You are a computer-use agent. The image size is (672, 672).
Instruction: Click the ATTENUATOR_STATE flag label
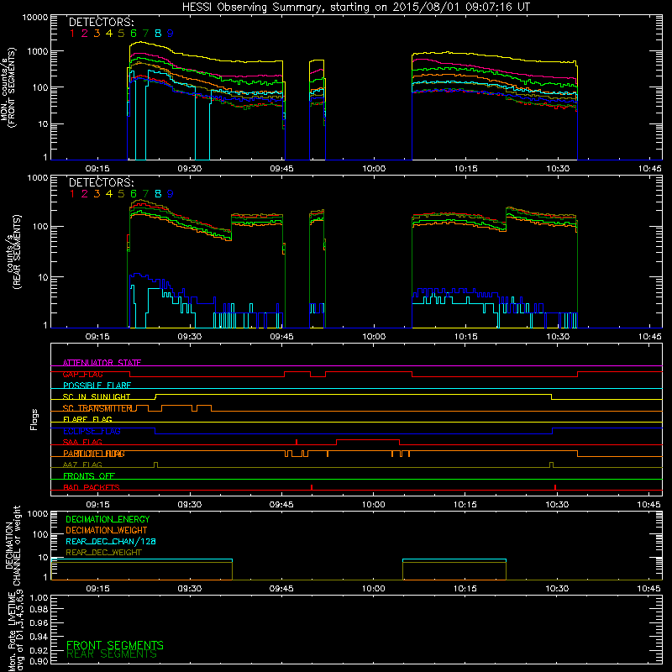(x=102, y=363)
